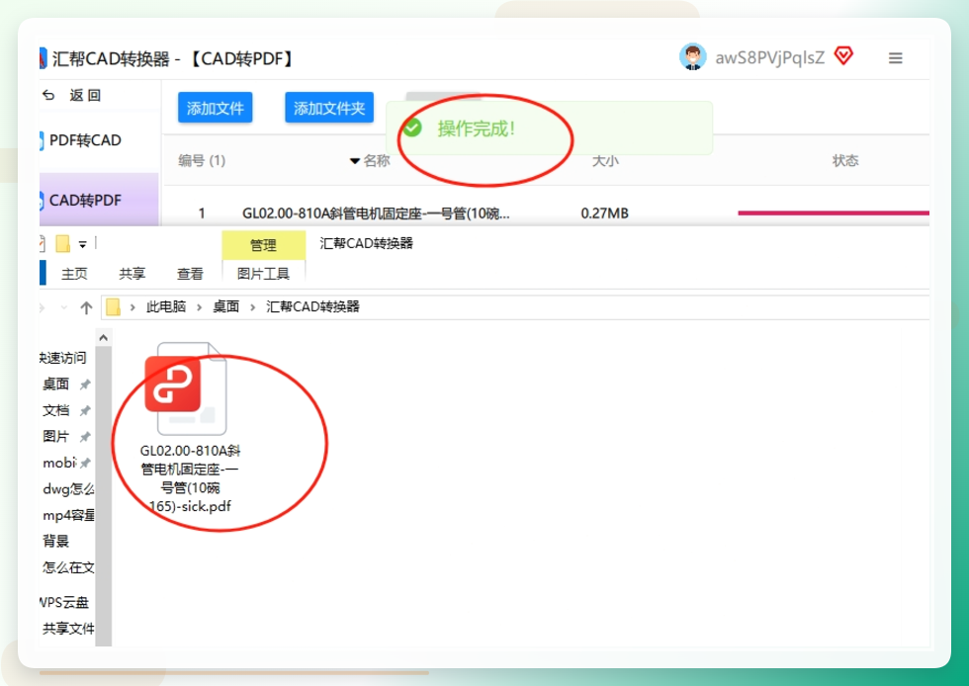Screen dimensions: 969x686
Task: Open the hamburger menu icon
Action: point(896,58)
